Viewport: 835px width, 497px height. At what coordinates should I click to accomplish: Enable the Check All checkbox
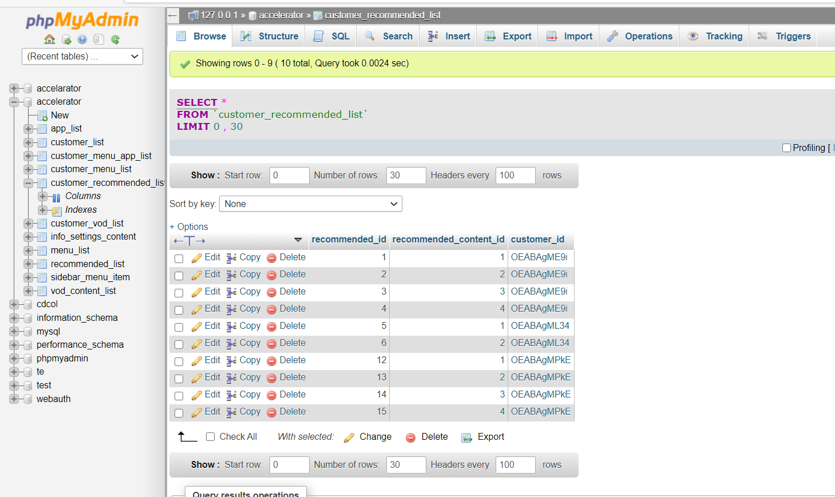210,437
